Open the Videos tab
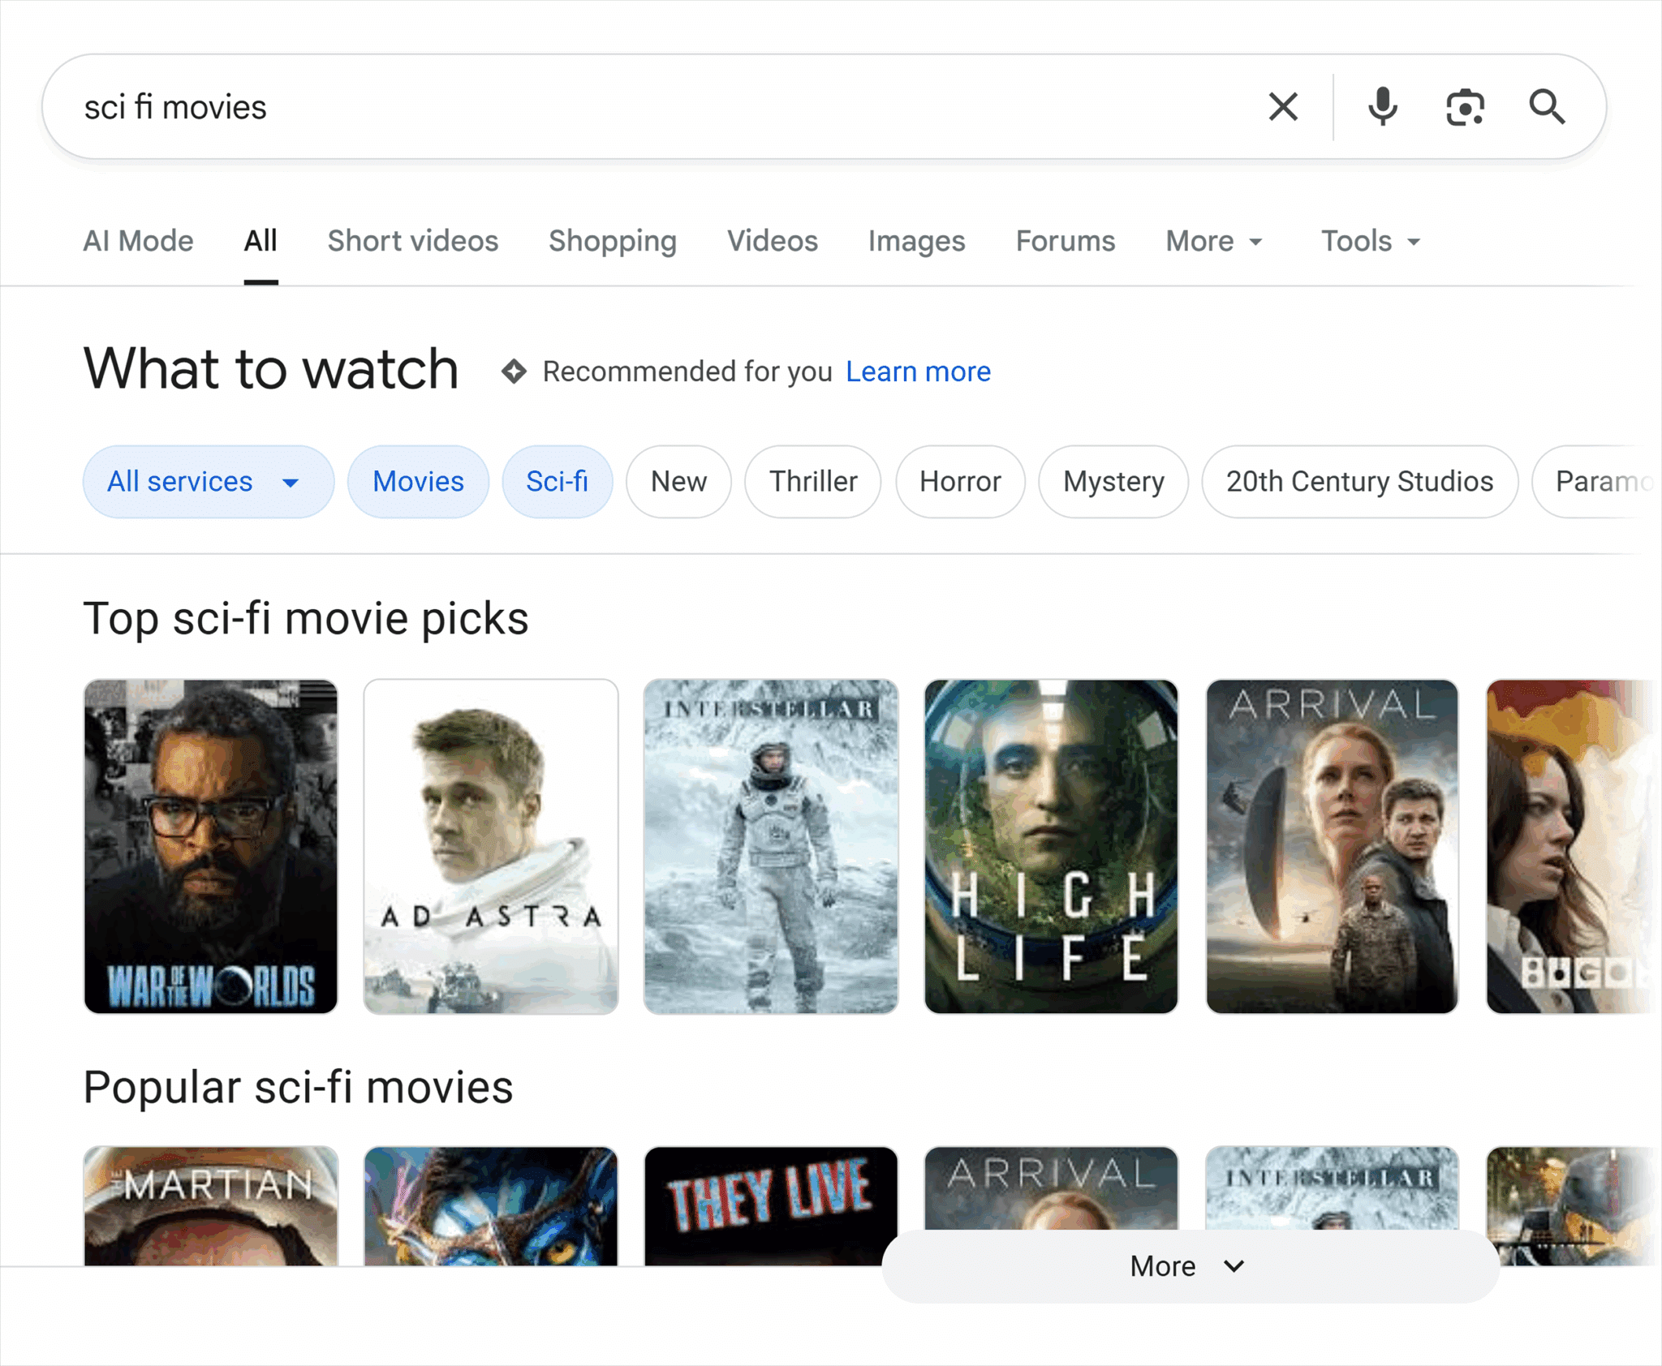 [x=773, y=241]
